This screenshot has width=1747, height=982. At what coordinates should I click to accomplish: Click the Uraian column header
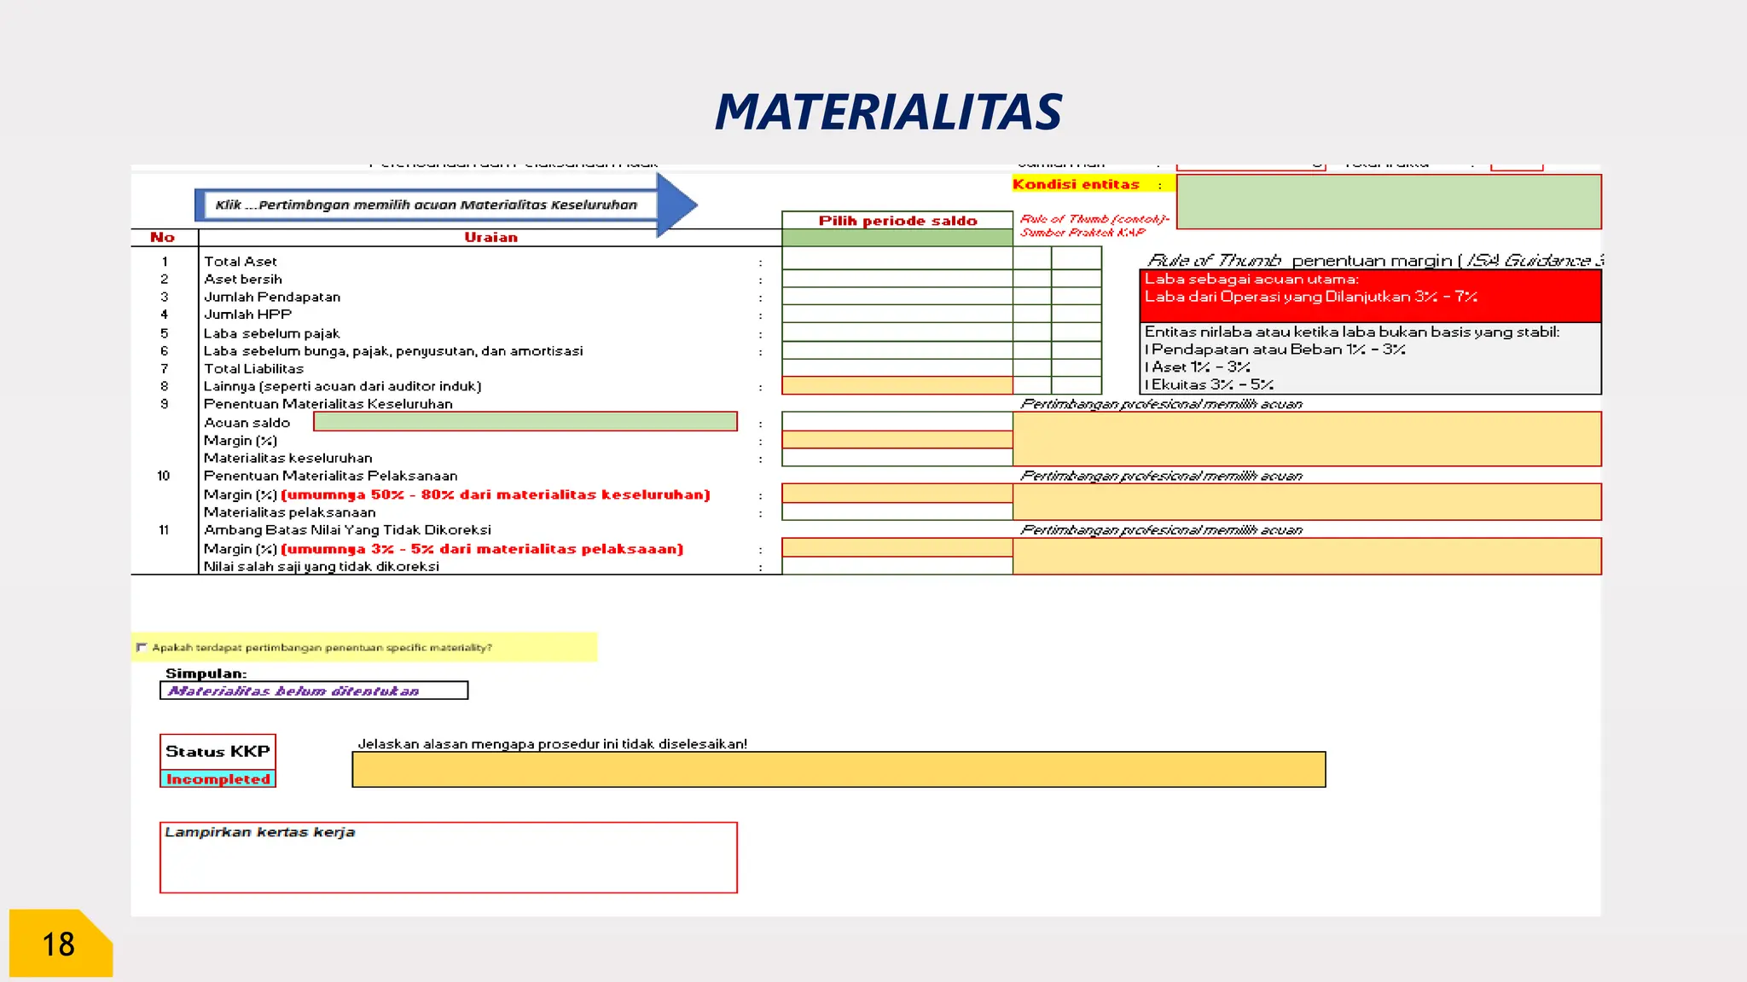[x=490, y=237]
